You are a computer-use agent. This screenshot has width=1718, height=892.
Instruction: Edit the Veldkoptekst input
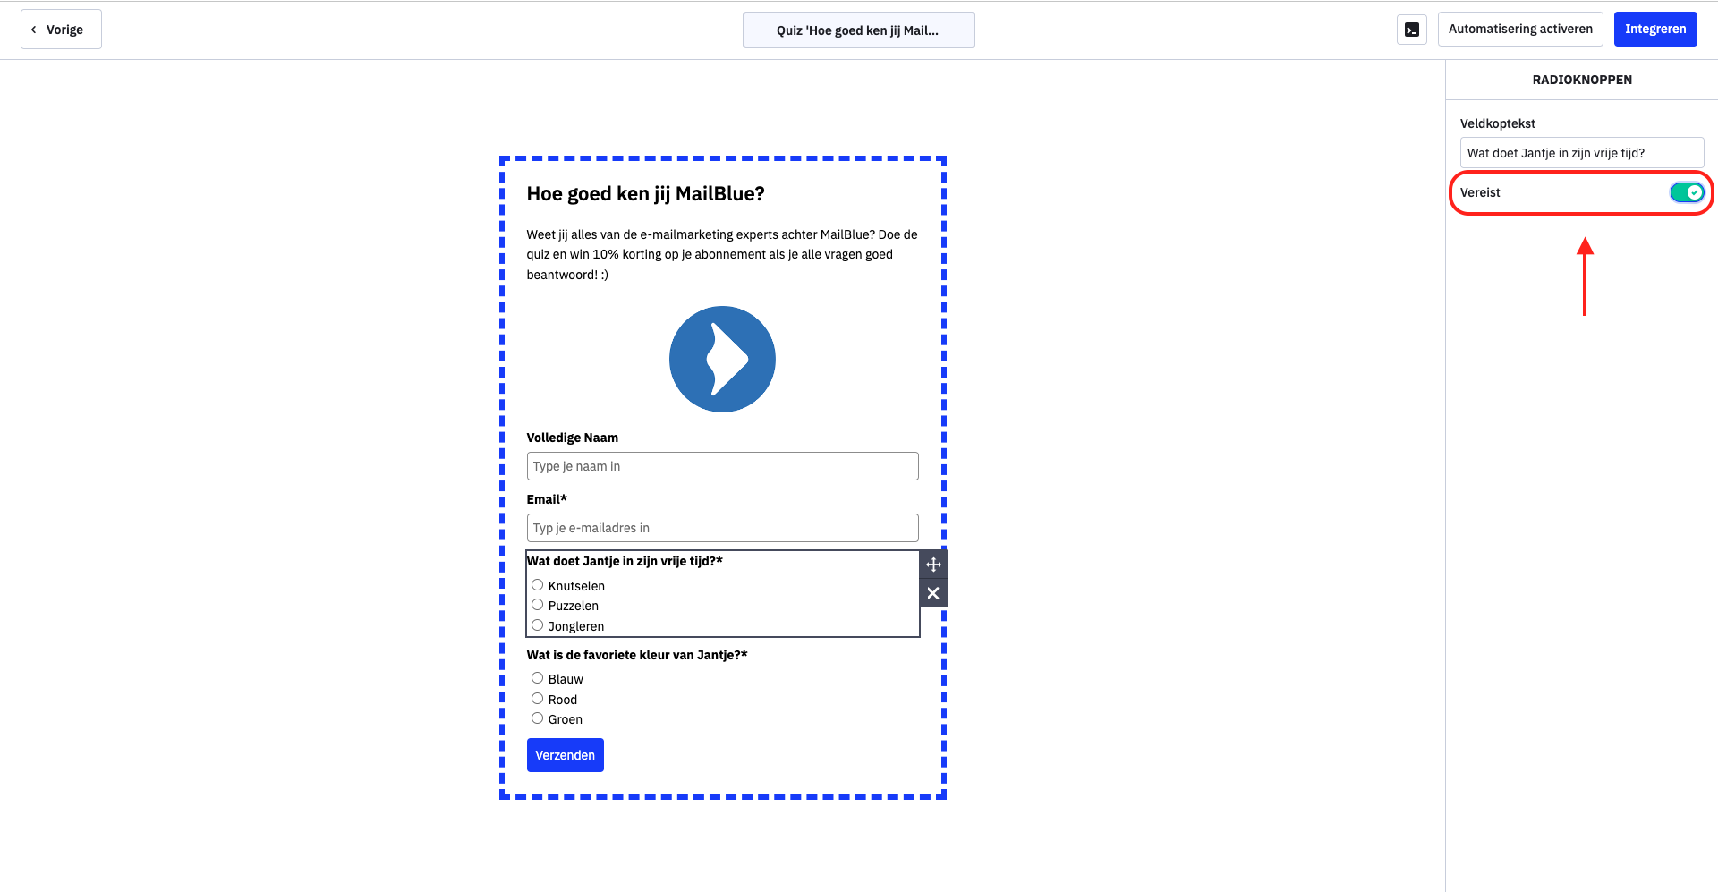tap(1581, 153)
